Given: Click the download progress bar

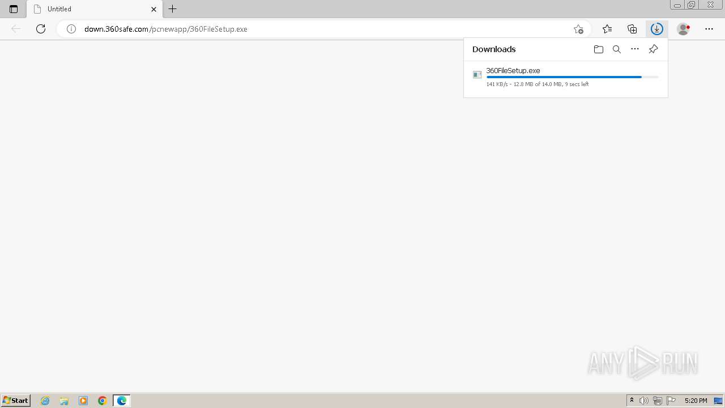Looking at the screenshot, I should [572, 77].
